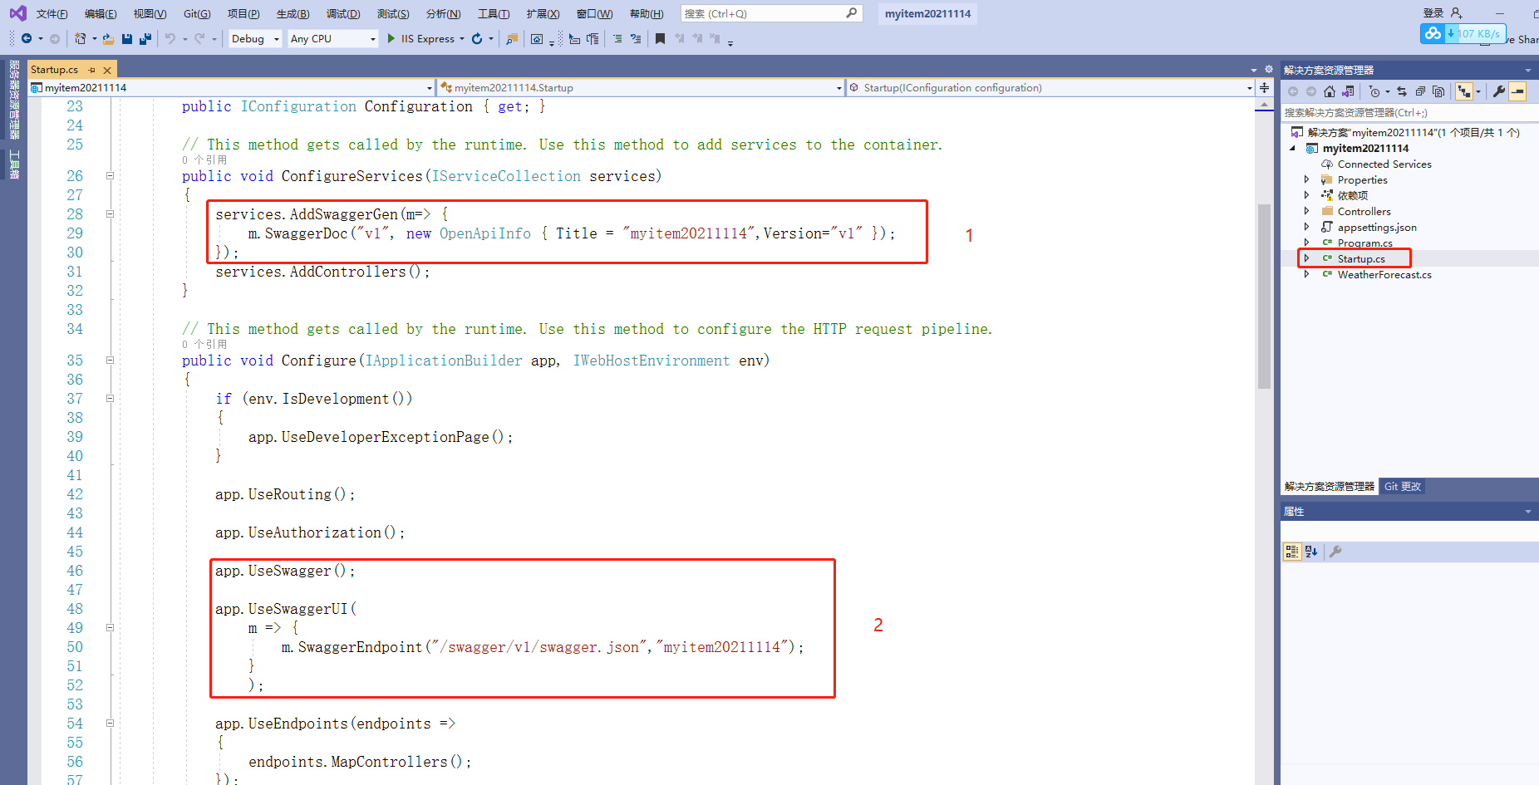Toggle Show All Files in Solution Explorer
1539x785 pixels.
pos(1349,91)
